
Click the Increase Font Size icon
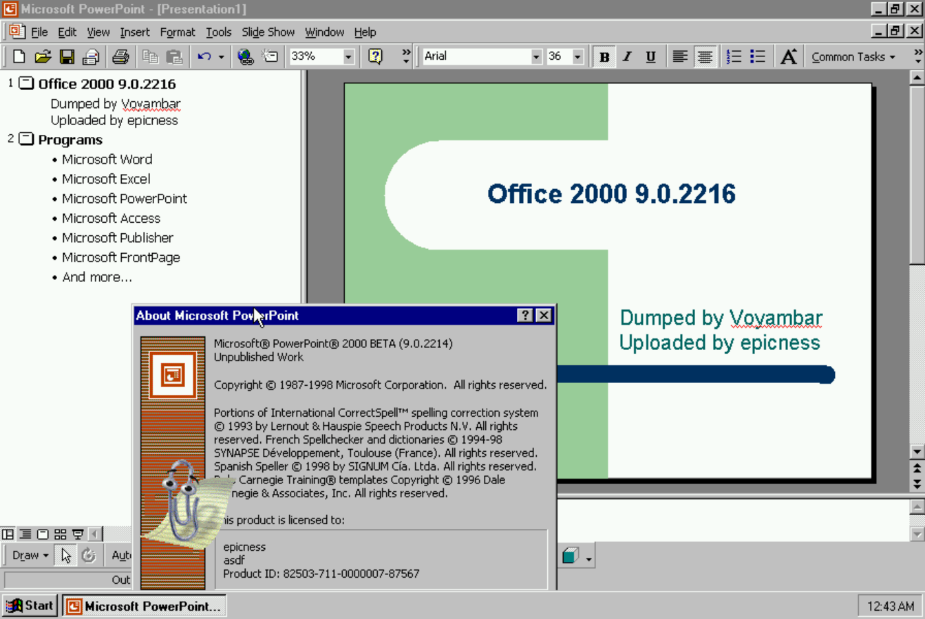[x=789, y=56]
